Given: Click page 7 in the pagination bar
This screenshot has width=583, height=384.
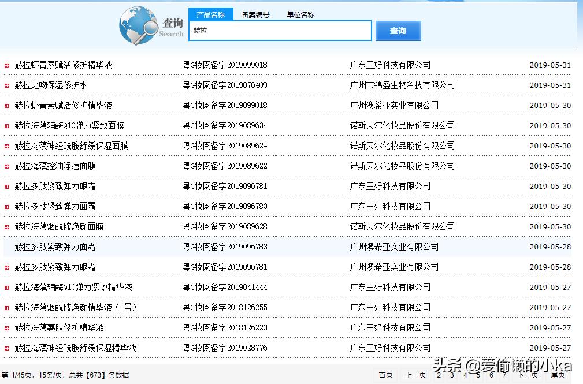Looking at the screenshot, I should click(506, 375).
